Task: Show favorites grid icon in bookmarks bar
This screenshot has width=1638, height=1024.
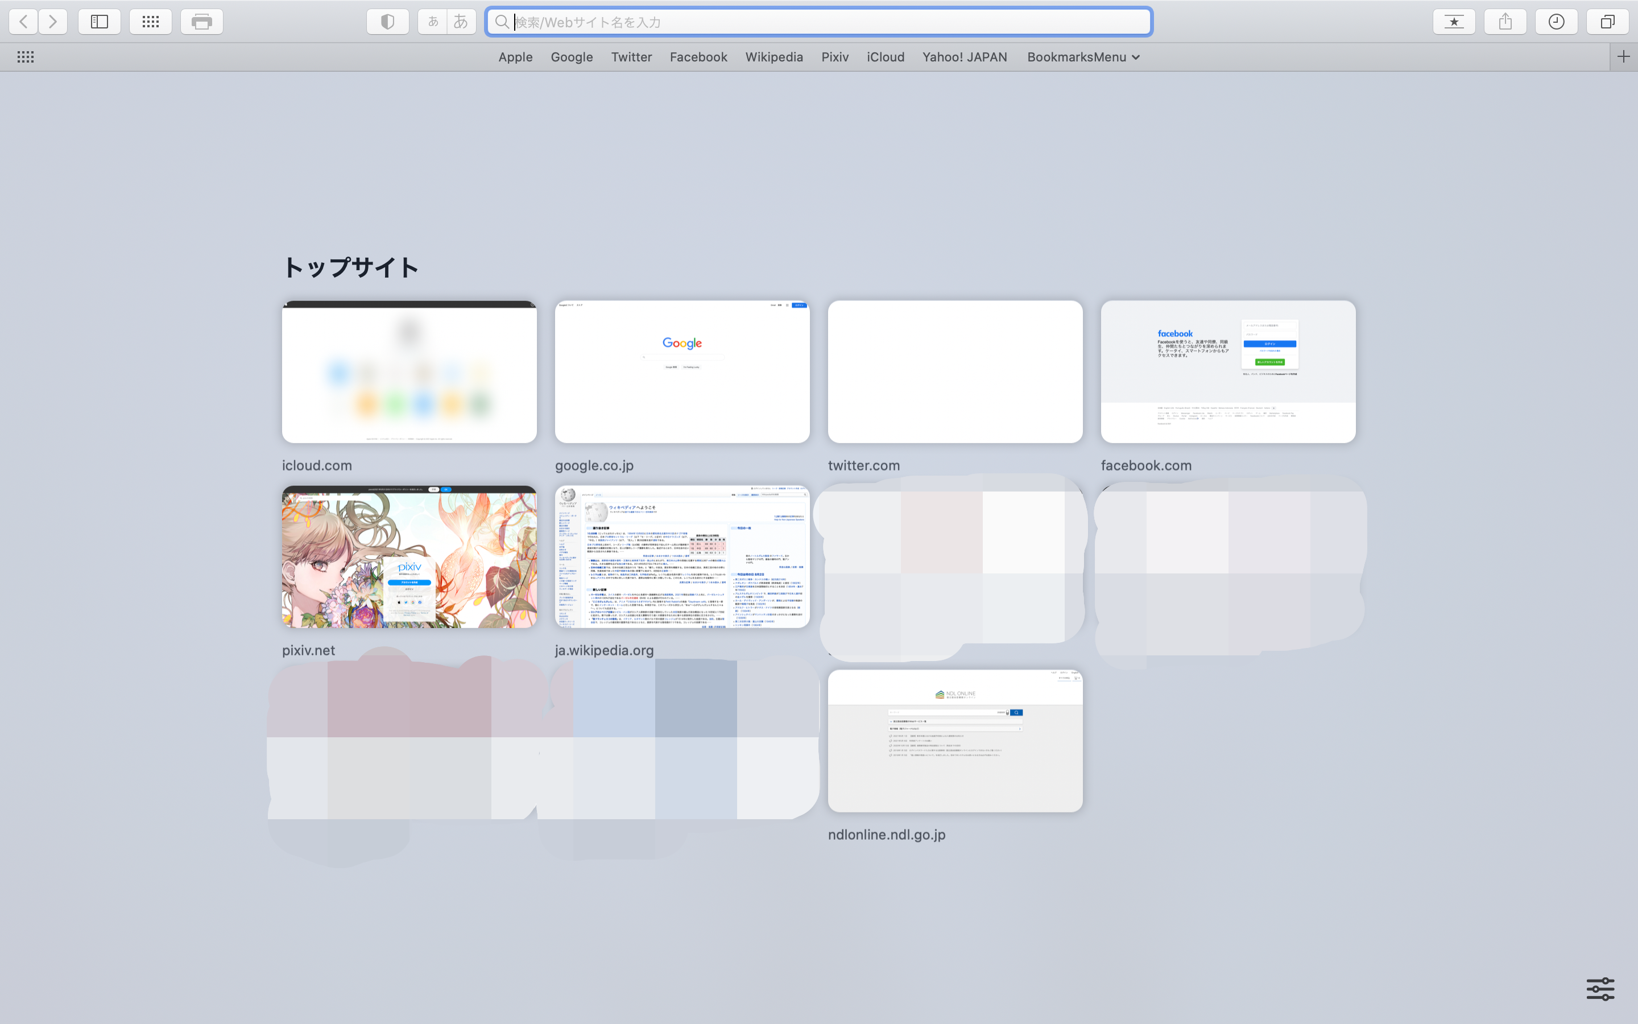Action: pyautogui.click(x=26, y=57)
